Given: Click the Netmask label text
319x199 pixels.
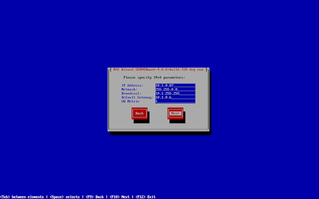Looking at the screenshot, I should (129, 89).
